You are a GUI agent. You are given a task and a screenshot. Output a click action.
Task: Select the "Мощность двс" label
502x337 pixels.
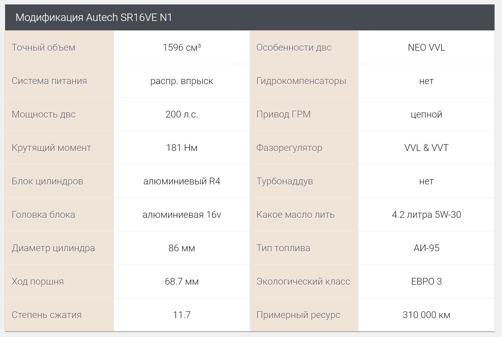[44, 114]
